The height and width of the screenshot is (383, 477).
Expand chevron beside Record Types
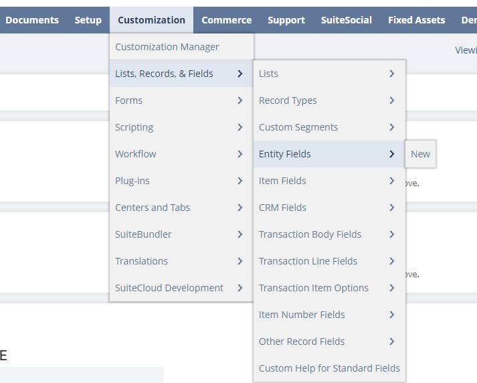pos(392,100)
